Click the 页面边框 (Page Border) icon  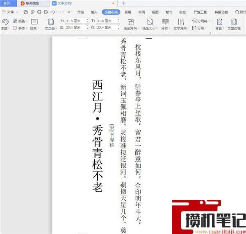coord(234,22)
